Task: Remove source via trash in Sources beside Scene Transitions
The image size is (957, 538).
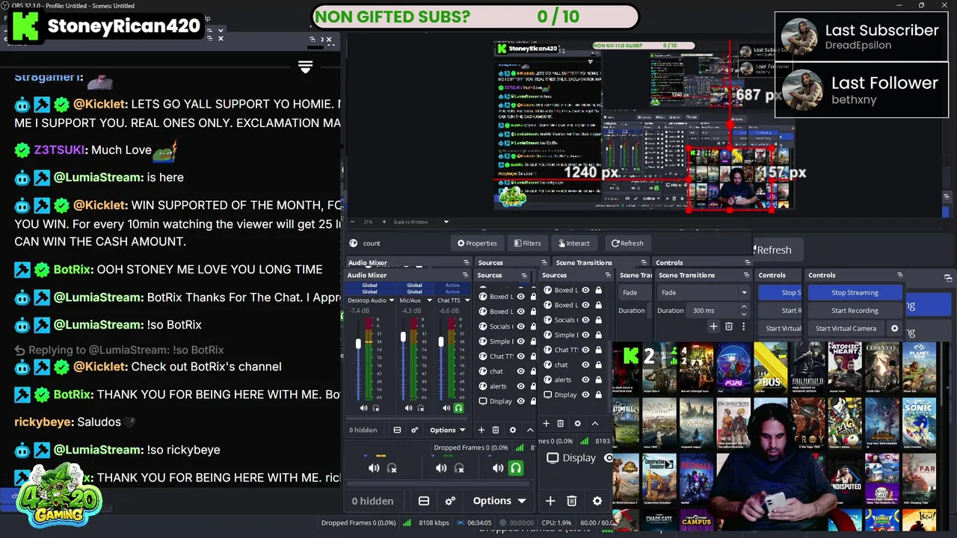Action: [x=560, y=424]
